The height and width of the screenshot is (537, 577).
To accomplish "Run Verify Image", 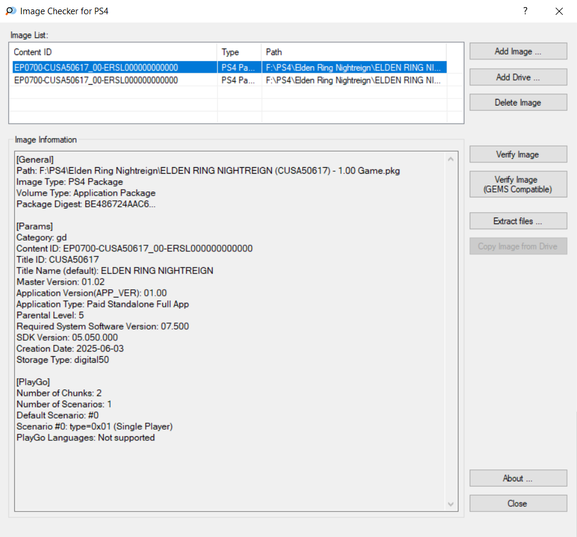I will pyautogui.click(x=518, y=154).
